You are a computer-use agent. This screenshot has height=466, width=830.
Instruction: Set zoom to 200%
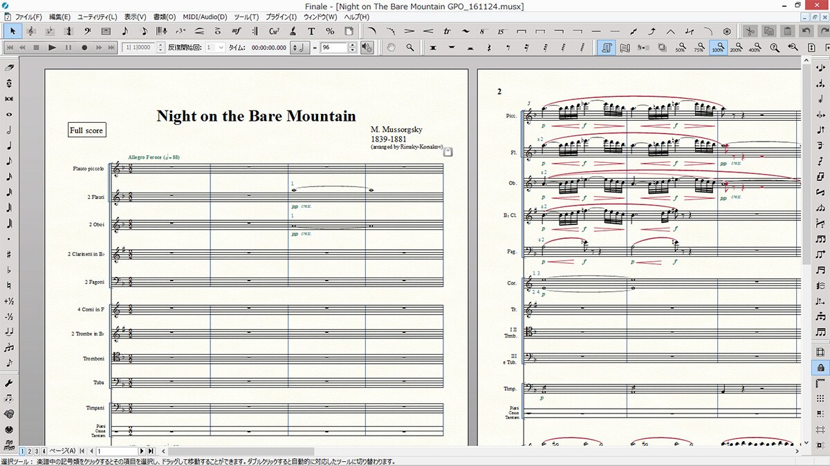coord(736,48)
